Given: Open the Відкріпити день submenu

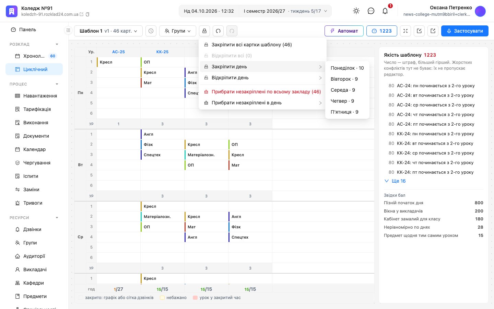Looking at the screenshot, I should (x=262, y=78).
